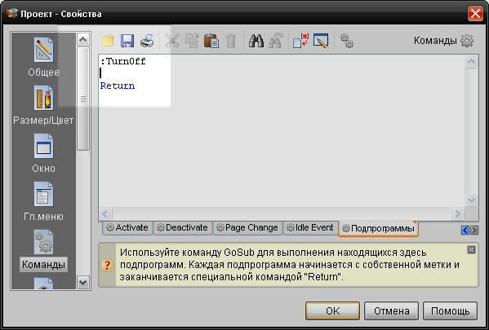Select the Размер/Цвет category

pos(43,105)
